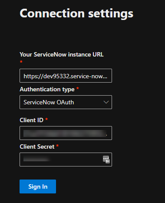Click the Sign In button
Viewport: 165px width, 203px height.
pos(38,186)
